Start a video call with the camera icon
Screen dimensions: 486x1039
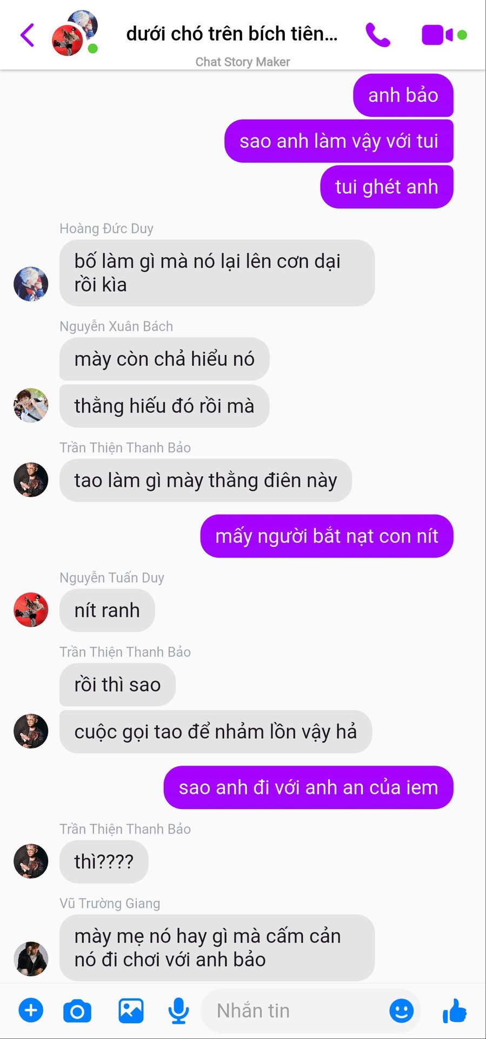444,35
